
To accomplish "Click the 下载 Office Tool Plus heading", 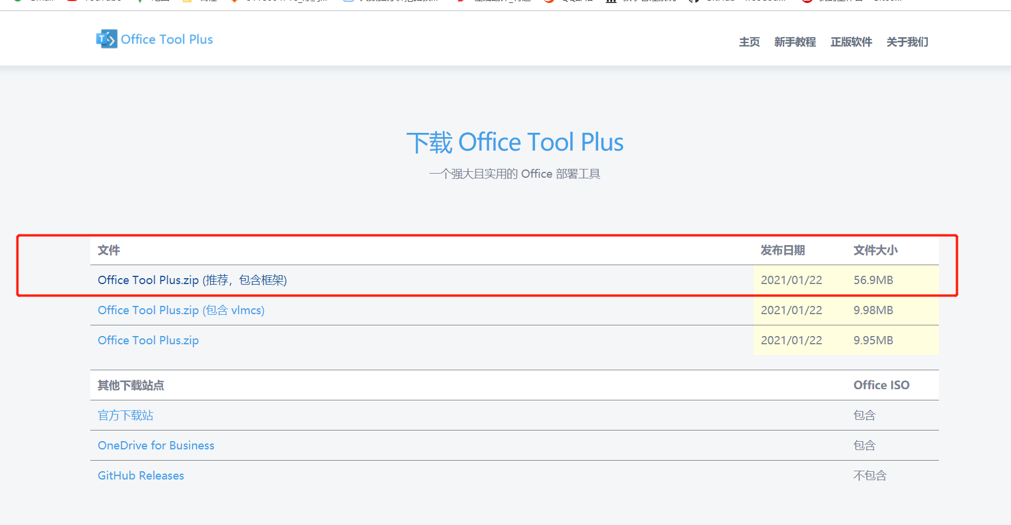I will pyautogui.click(x=515, y=142).
